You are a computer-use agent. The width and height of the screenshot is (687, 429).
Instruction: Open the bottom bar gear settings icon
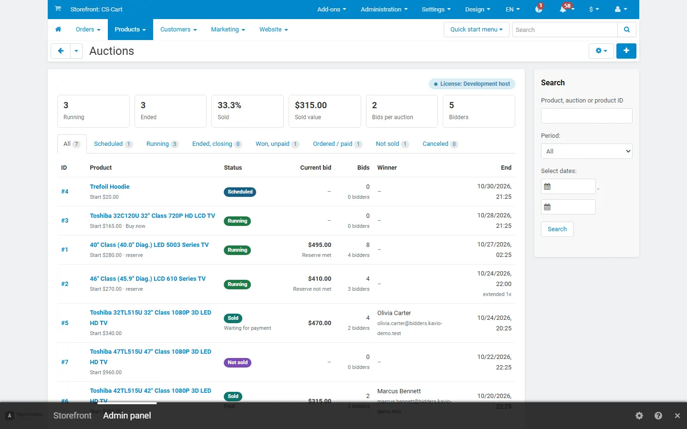(639, 416)
